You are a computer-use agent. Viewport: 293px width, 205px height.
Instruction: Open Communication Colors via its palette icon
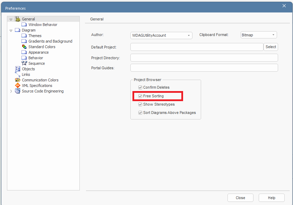[x=18, y=80]
